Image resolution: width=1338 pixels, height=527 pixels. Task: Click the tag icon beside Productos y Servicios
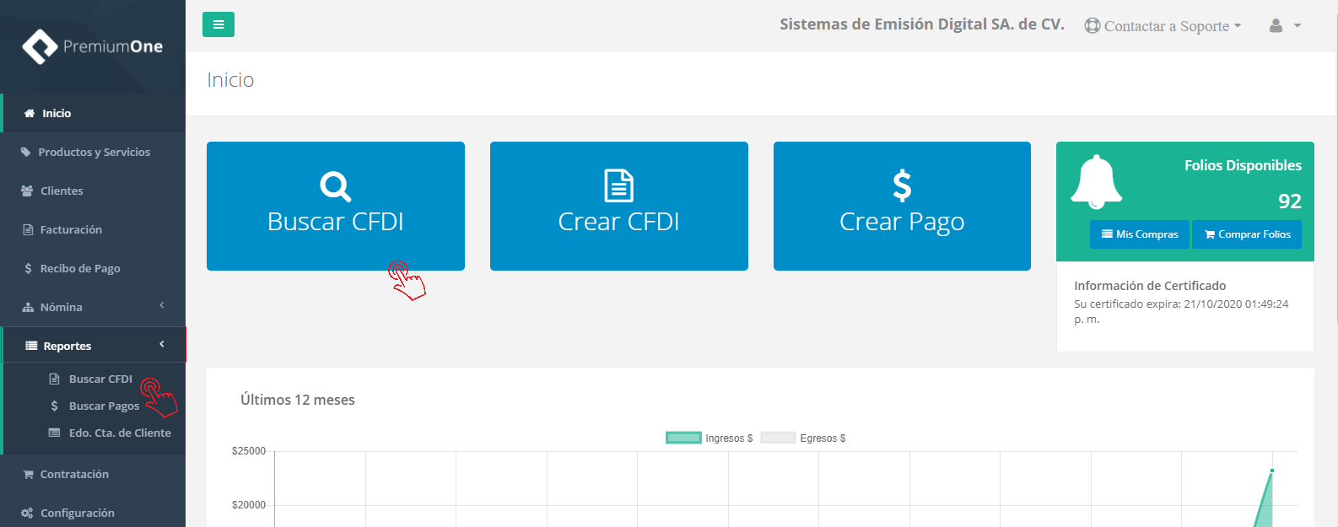tap(26, 152)
